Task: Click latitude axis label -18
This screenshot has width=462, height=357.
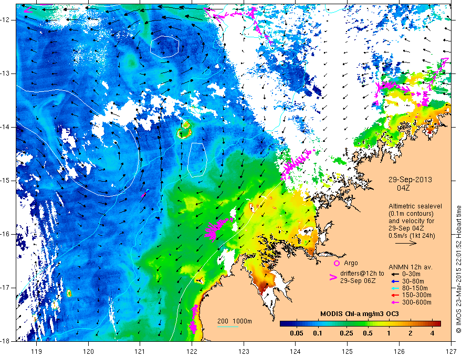Action: tap(6, 341)
